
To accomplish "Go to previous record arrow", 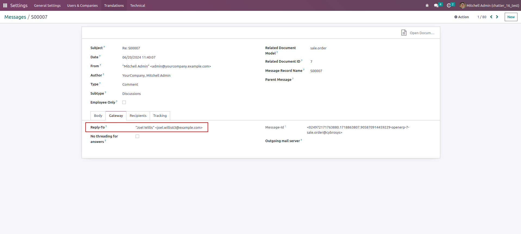I will (491, 17).
